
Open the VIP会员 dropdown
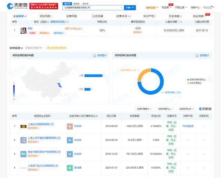[x=152, y=8]
